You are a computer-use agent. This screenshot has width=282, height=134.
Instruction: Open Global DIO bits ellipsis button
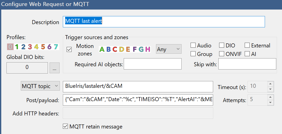(55, 68)
